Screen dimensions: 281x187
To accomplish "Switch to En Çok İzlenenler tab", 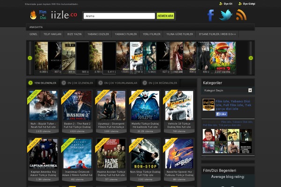I will point(77,83).
